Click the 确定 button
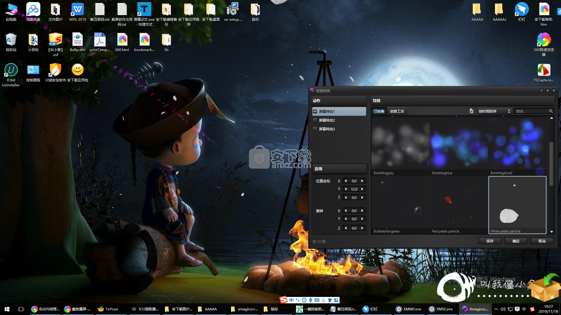The width and height of the screenshot is (561, 315). point(516,241)
